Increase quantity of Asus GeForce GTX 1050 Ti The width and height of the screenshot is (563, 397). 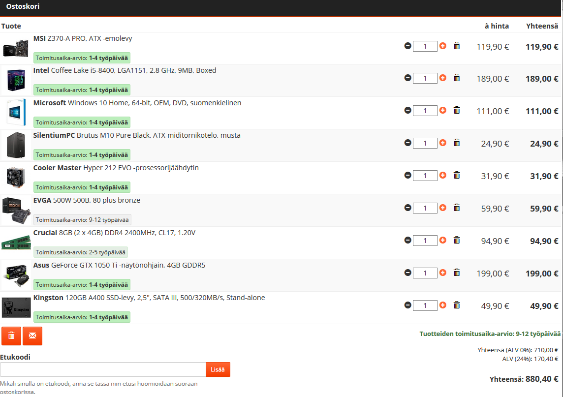pyautogui.click(x=443, y=273)
